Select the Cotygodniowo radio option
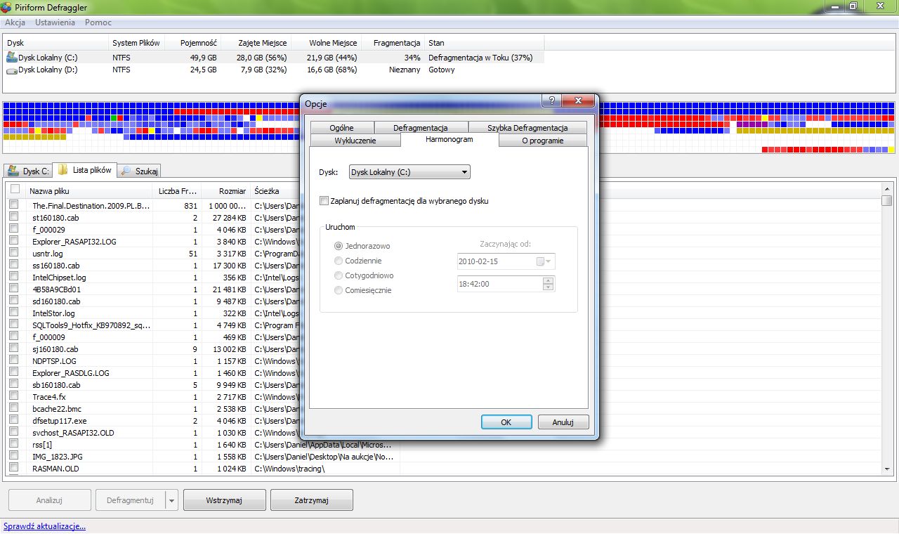Image resolution: width=899 pixels, height=534 pixels. [339, 275]
